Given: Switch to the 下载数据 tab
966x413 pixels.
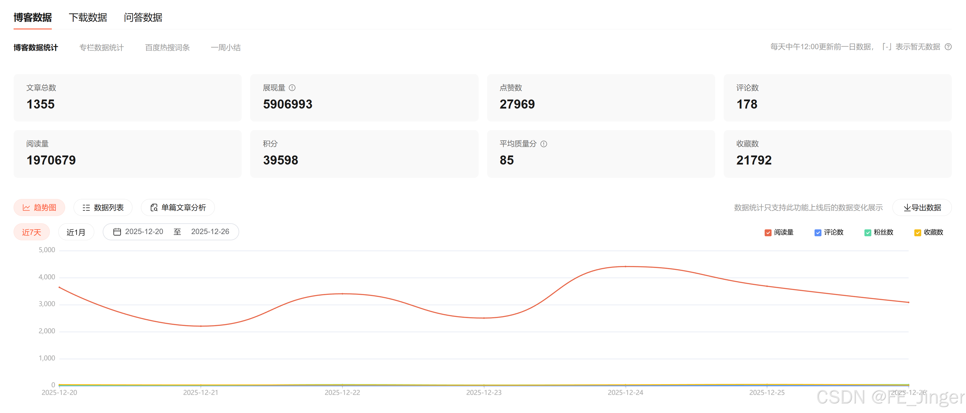Looking at the screenshot, I should 88,18.
